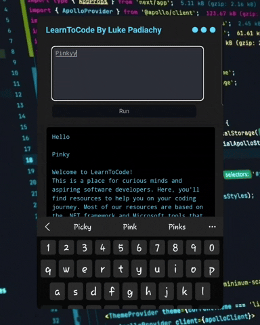Tap the k key
260x325 pixels.
(x=184, y=291)
